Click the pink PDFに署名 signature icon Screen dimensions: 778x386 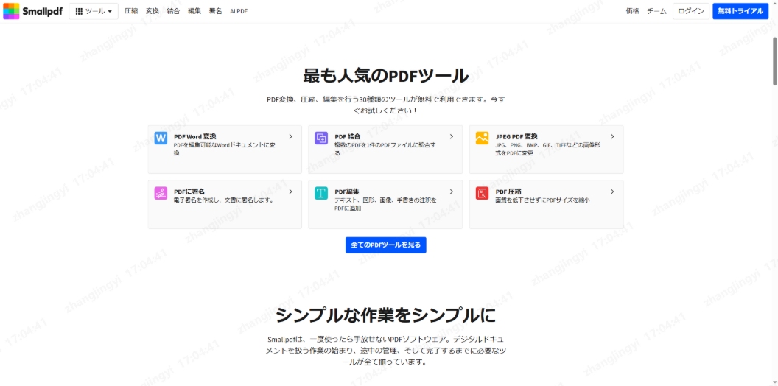[161, 193]
